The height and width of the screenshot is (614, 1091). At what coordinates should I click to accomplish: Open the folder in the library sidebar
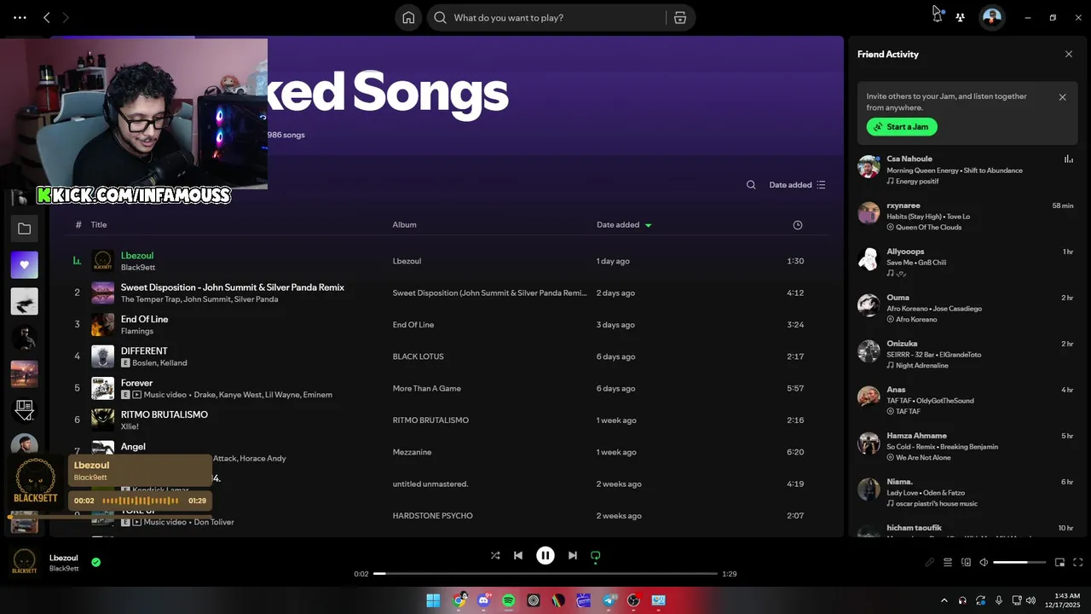(24, 229)
